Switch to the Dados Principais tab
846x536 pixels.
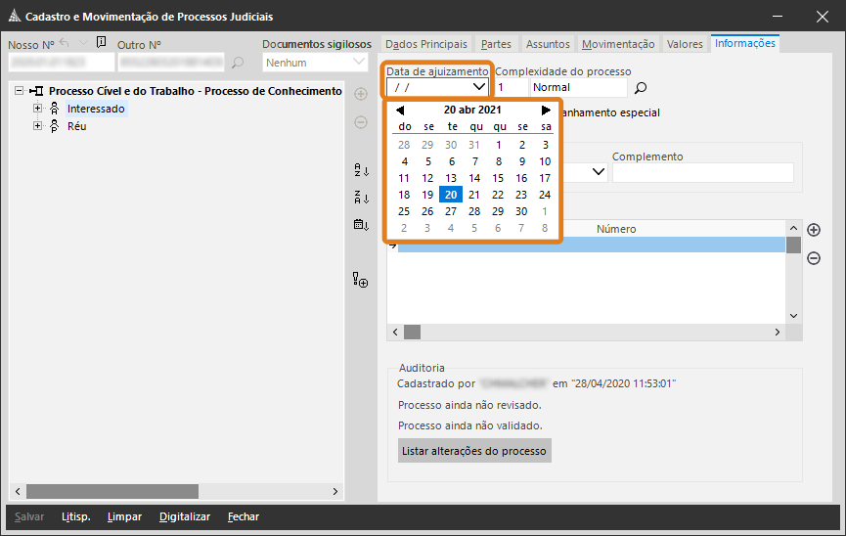tap(425, 44)
